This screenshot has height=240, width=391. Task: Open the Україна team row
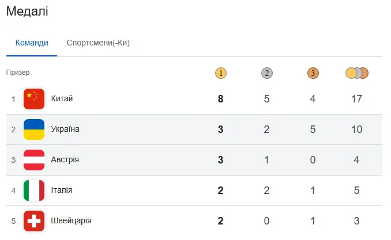(x=65, y=129)
